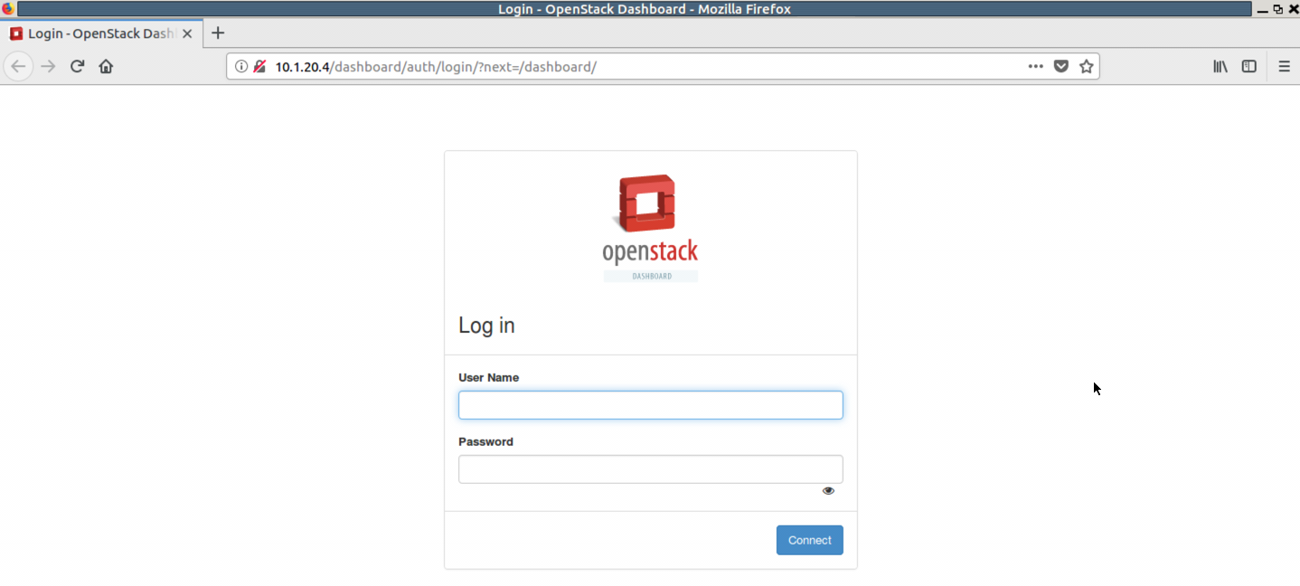Click the Connect button
The width and height of the screenshot is (1300, 586).
pos(810,540)
